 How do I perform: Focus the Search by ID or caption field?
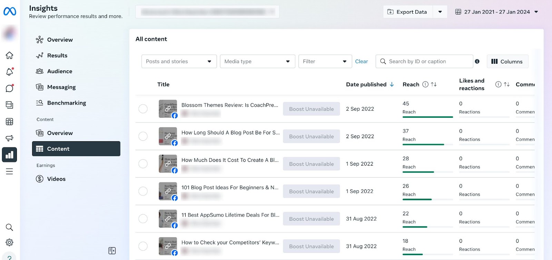click(424, 61)
